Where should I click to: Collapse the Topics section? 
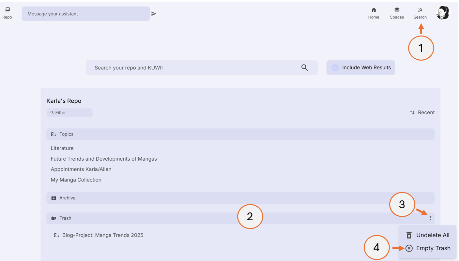tap(67, 134)
